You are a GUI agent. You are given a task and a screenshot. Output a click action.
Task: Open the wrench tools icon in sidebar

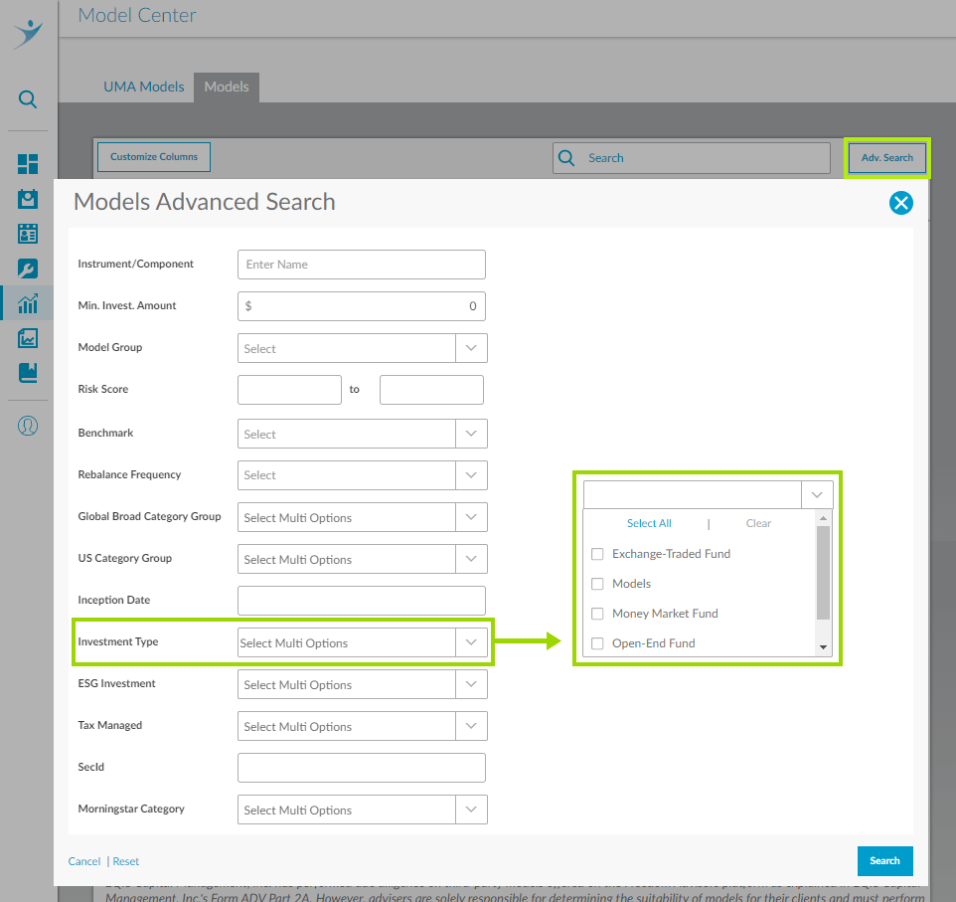(x=28, y=269)
